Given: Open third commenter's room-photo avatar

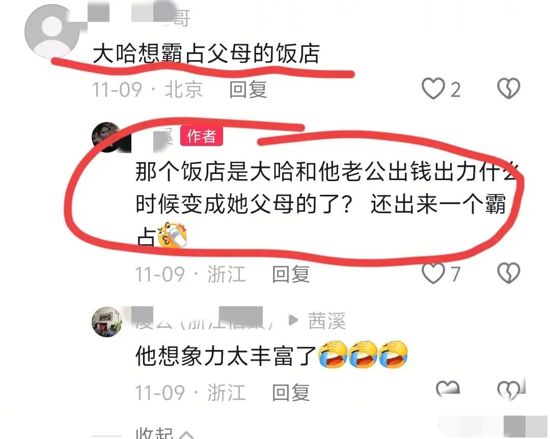Looking at the screenshot, I should tap(106, 321).
